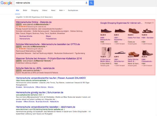
Task: Open G-Star Herren Morton Mono product link
Action: coord(106,60)
